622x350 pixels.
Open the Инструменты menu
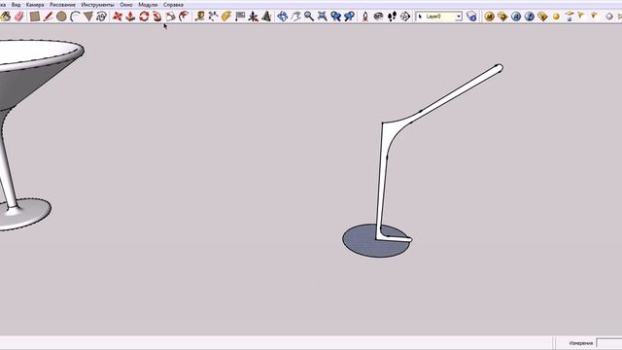pos(97,5)
